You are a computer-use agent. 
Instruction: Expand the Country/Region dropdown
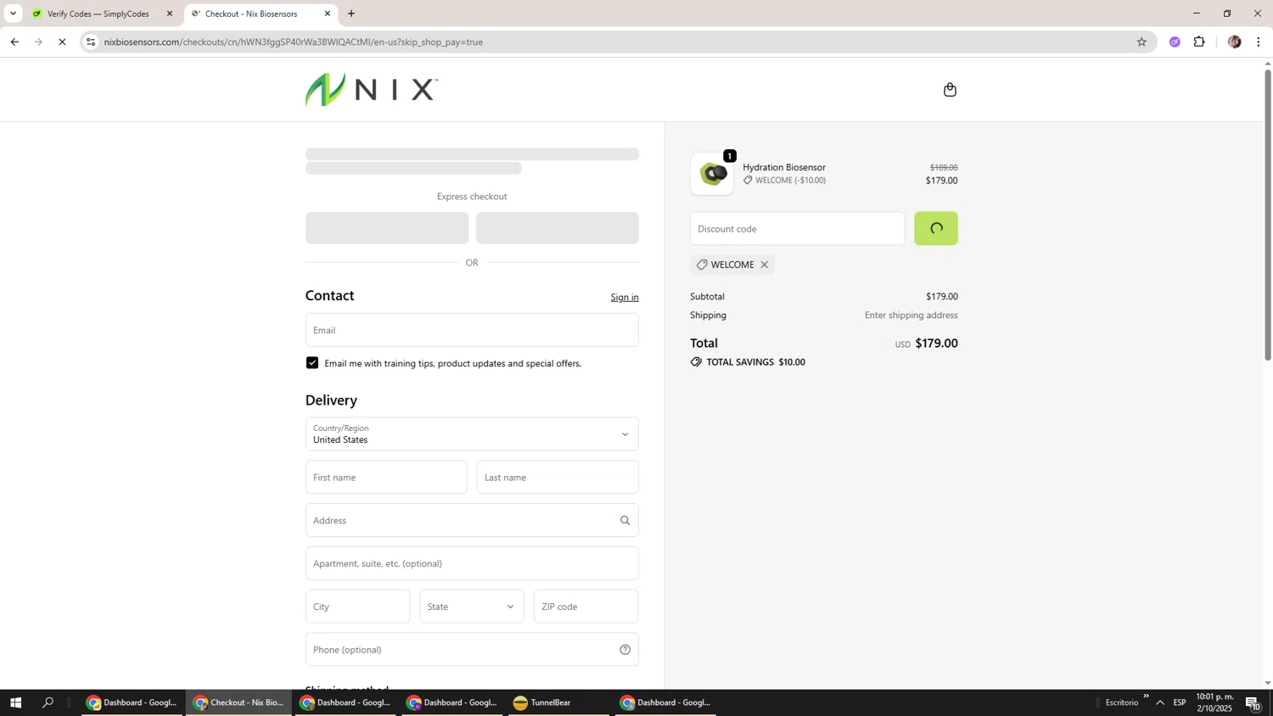coord(472,434)
